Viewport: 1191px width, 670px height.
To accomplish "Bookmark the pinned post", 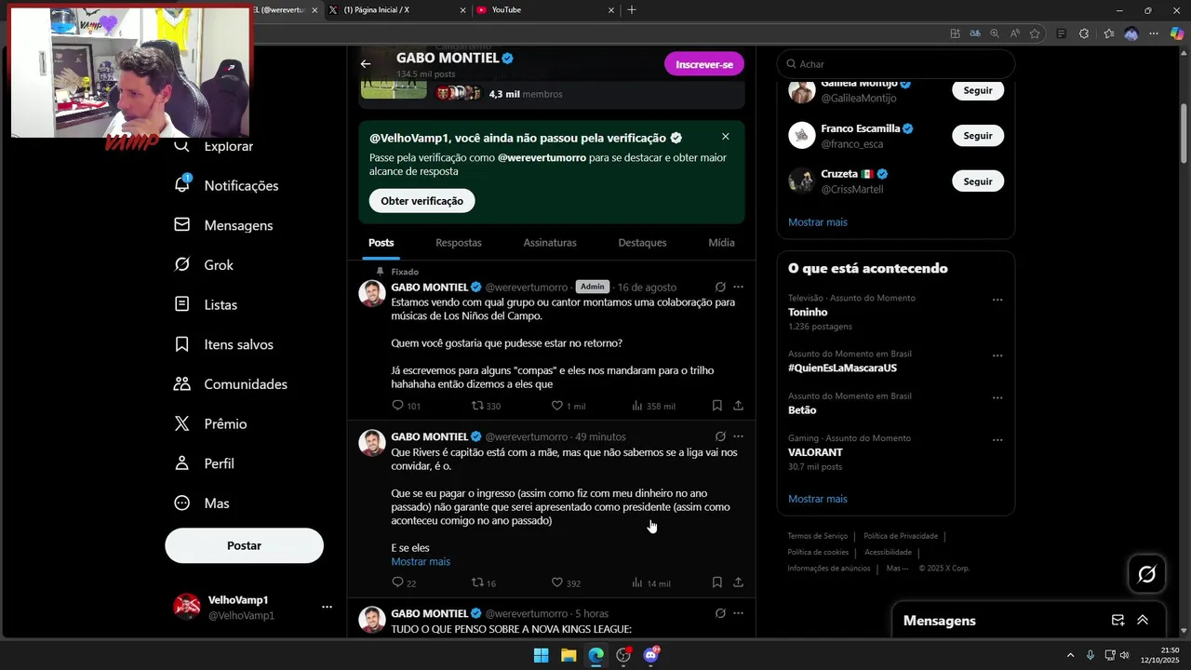I will click(717, 406).
